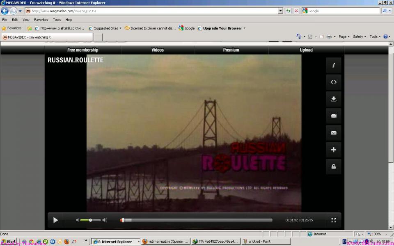This screenshot has height=246, width=394.
Task: Click the Home icon in command bar
Action: (298, 36)
